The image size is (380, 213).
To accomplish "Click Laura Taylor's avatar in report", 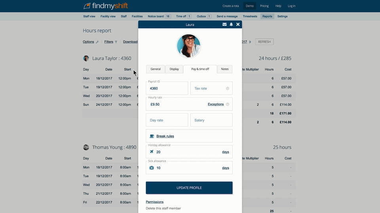I will (x=86, y=58).
